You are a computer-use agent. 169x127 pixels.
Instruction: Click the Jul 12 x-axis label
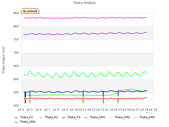91,110
